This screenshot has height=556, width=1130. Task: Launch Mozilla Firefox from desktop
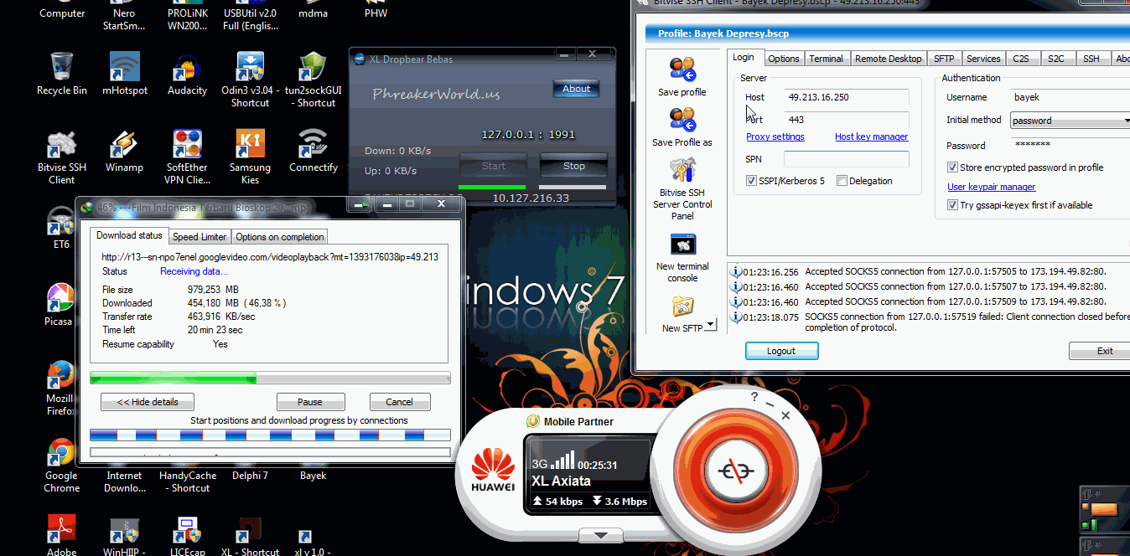click(x=60, y=388)
